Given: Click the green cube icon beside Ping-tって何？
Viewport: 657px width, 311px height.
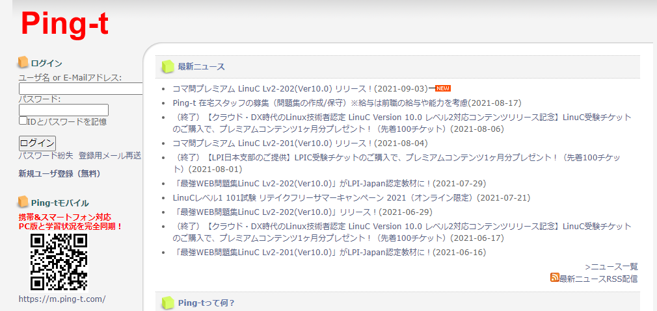Looking at the screenshot, I should click(168, 303).
